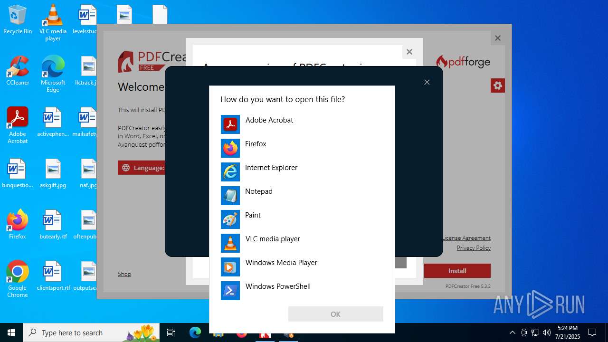Select the clientsport.rtf file on desktop
This screenshot has height=342, width=608.
[x=53, y=276]
